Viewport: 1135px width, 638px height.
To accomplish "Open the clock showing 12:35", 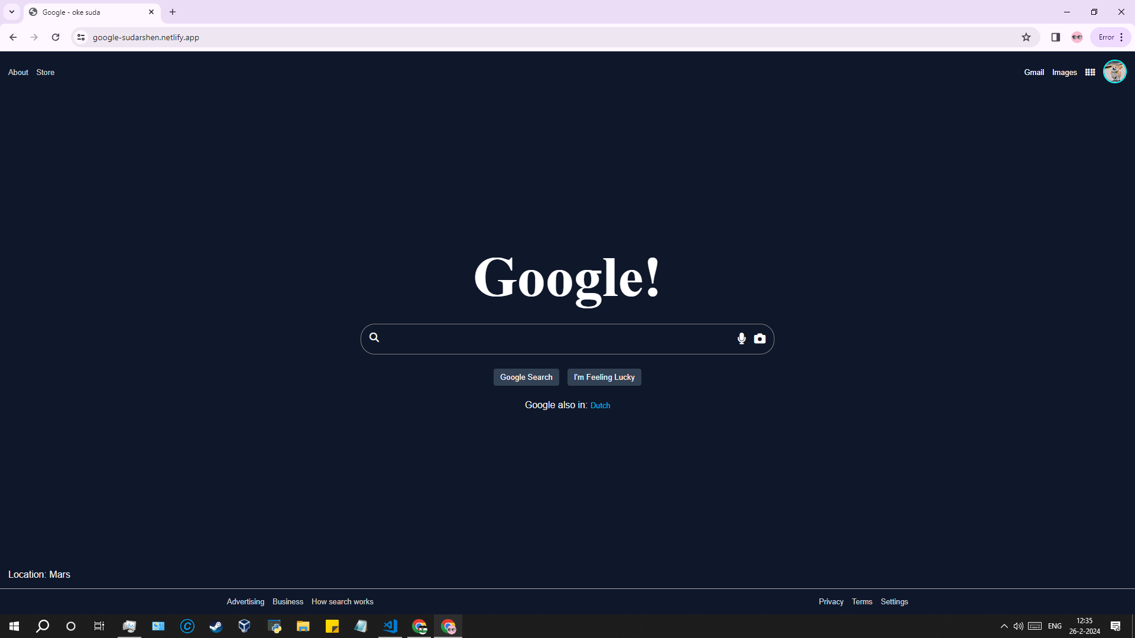I will (x=1084, y=626).
